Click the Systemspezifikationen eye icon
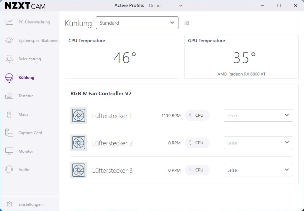 click(x=9, y=40)
